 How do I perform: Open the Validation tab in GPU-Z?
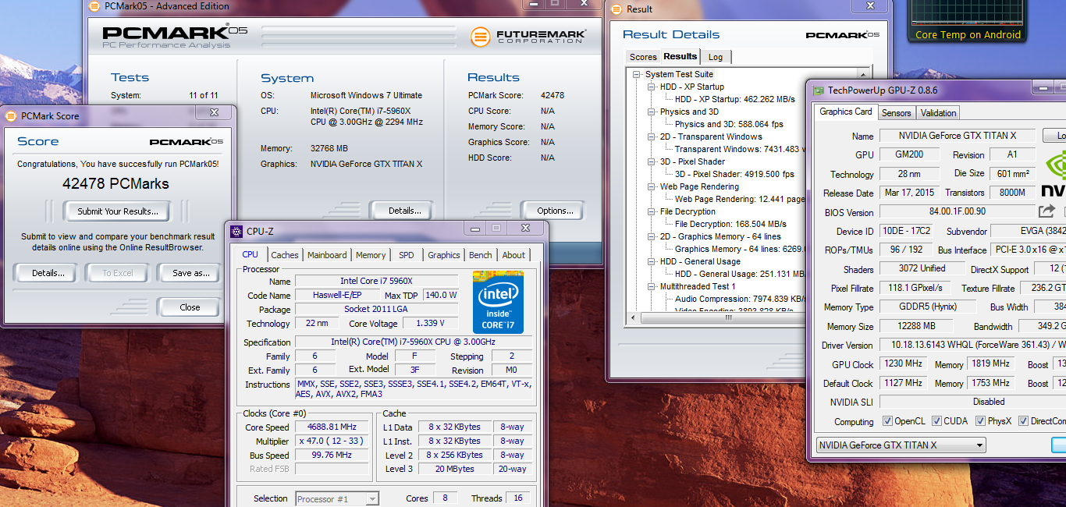click(938, 113)
